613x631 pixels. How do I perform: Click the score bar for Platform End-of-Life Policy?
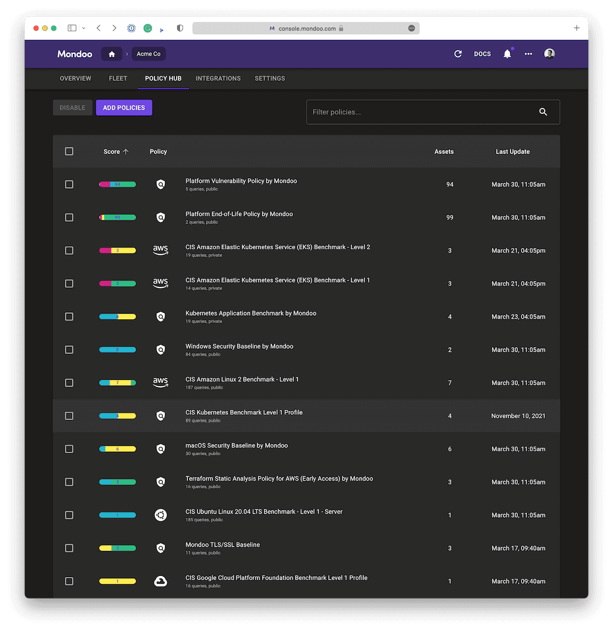pyautogui.click(x=117, y=217)
